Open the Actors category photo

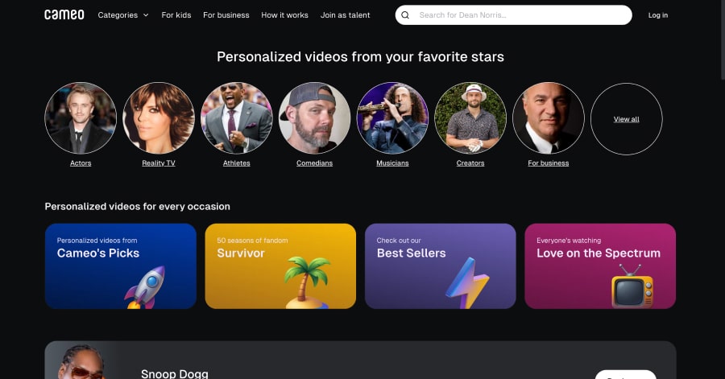coord(81,118)
